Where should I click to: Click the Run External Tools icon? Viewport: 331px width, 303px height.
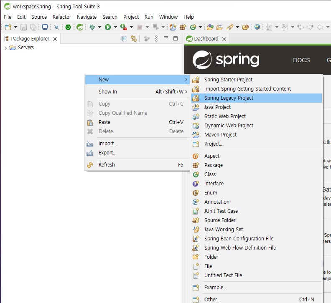(124, 27)
